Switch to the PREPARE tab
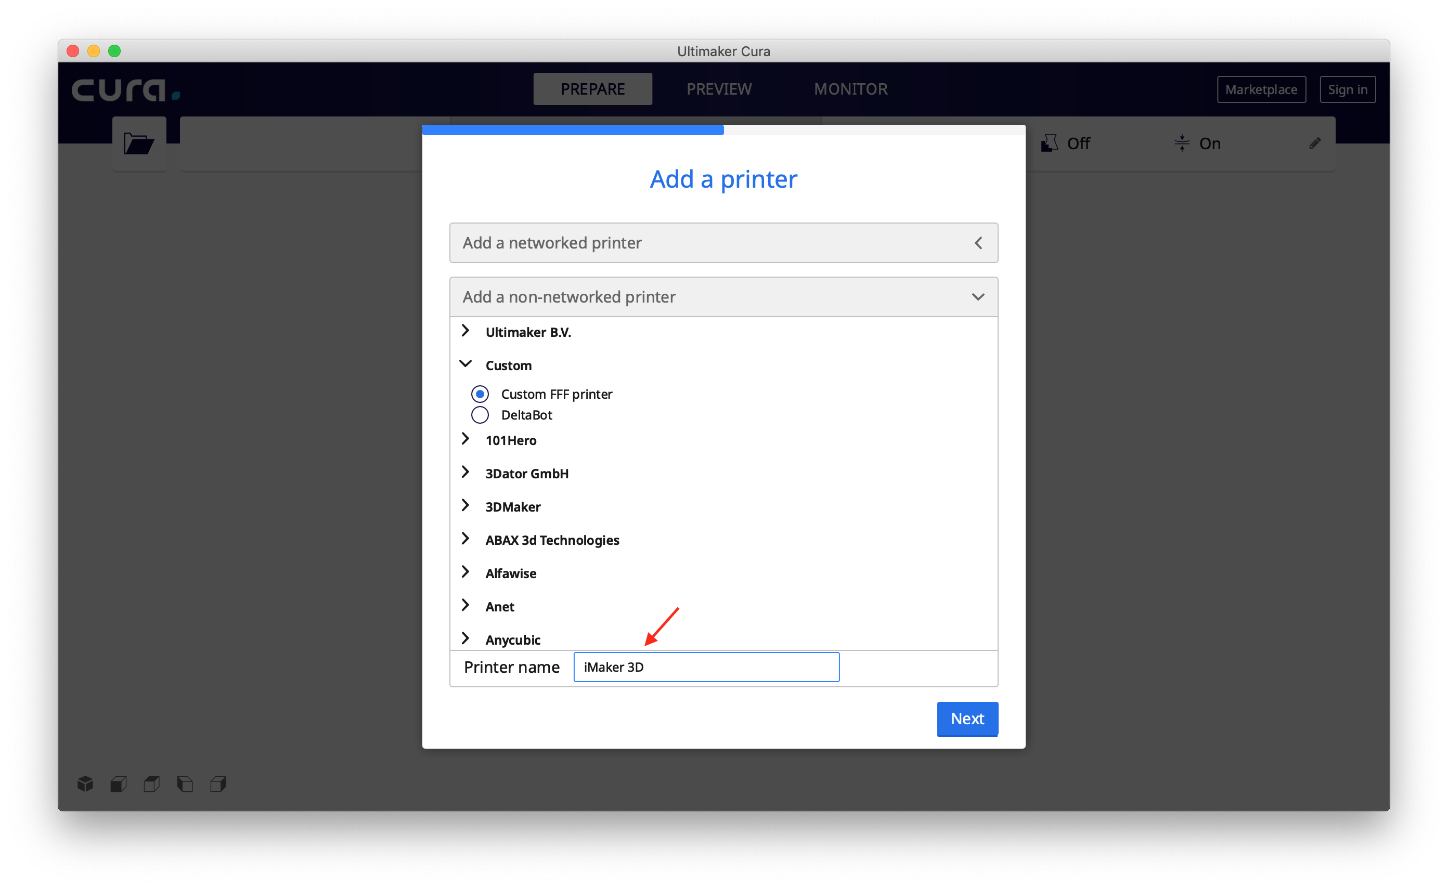This screenshot has width=1448, height=888. coord(592,89)
